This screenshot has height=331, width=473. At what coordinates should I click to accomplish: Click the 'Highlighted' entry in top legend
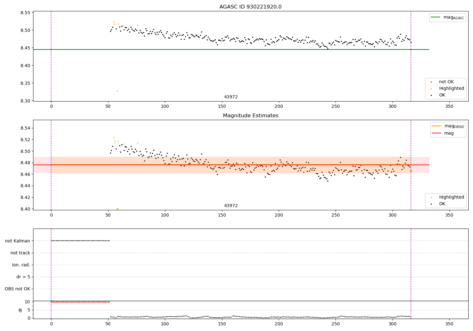coord(451,89)
